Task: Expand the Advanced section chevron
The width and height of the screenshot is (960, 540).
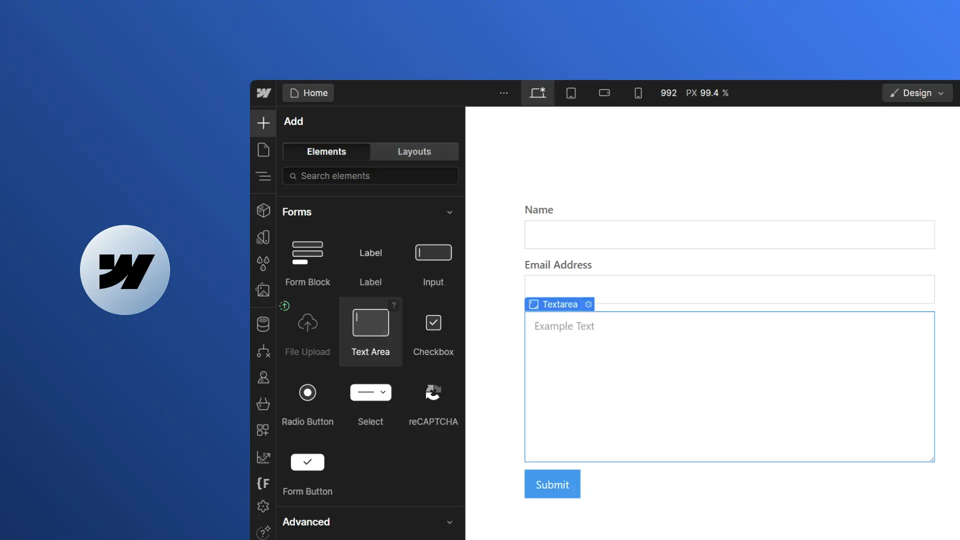Action: pyautogui.click(x=449, y=522)
